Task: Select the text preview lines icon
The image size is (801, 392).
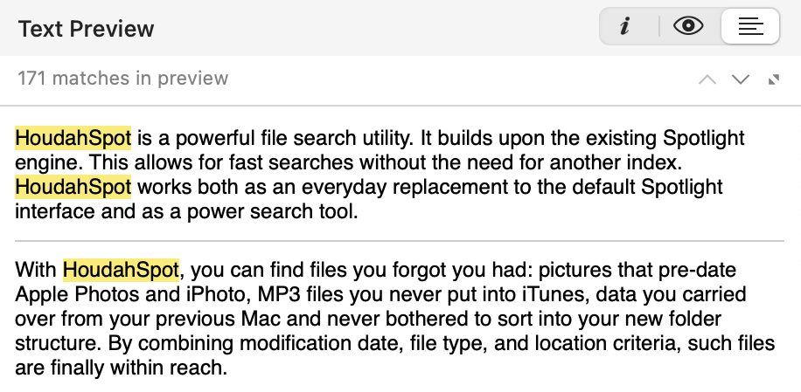Action: tap(750, 27)
